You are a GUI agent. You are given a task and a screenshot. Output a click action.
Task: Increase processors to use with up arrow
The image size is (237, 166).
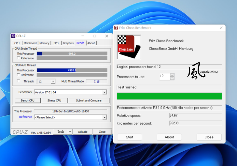(172, 75)
